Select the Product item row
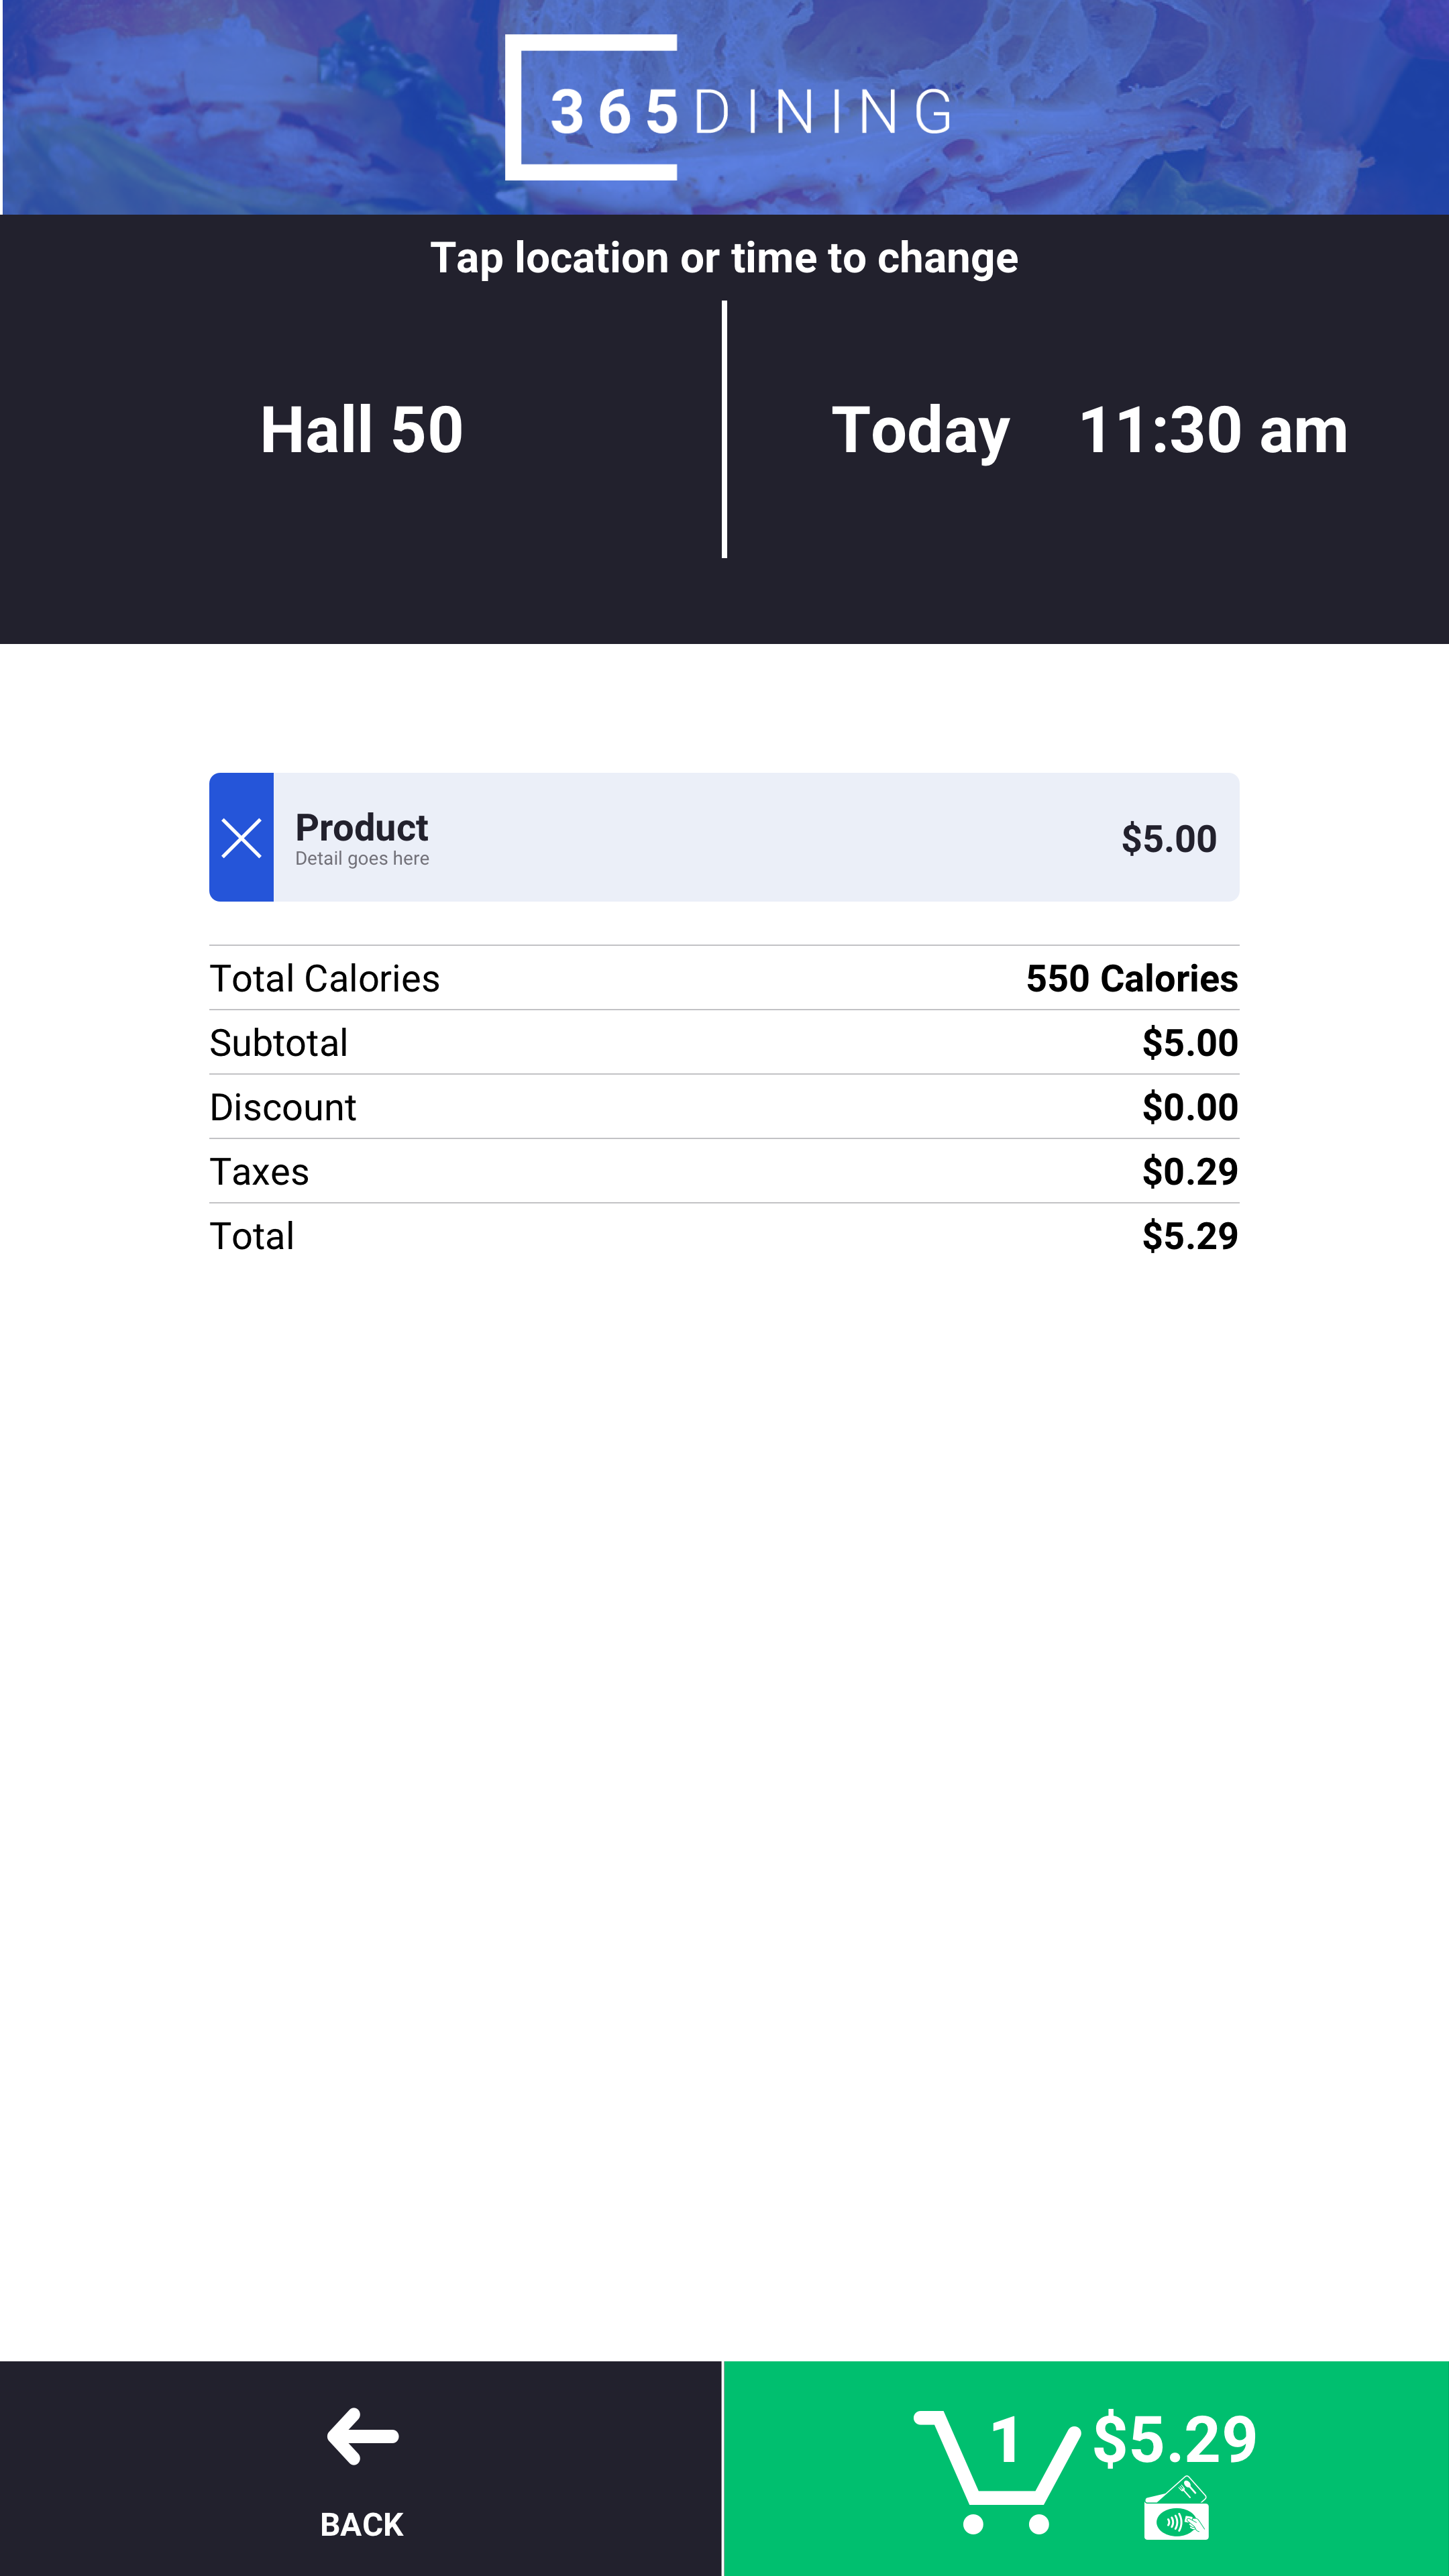 [724, 837]
